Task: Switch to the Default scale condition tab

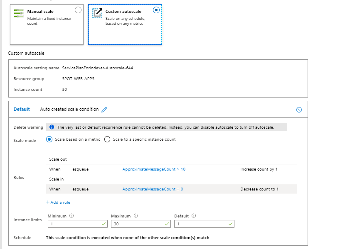Action: tap(21, 109)
